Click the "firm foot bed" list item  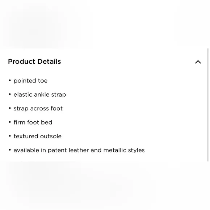click(33, 122)
